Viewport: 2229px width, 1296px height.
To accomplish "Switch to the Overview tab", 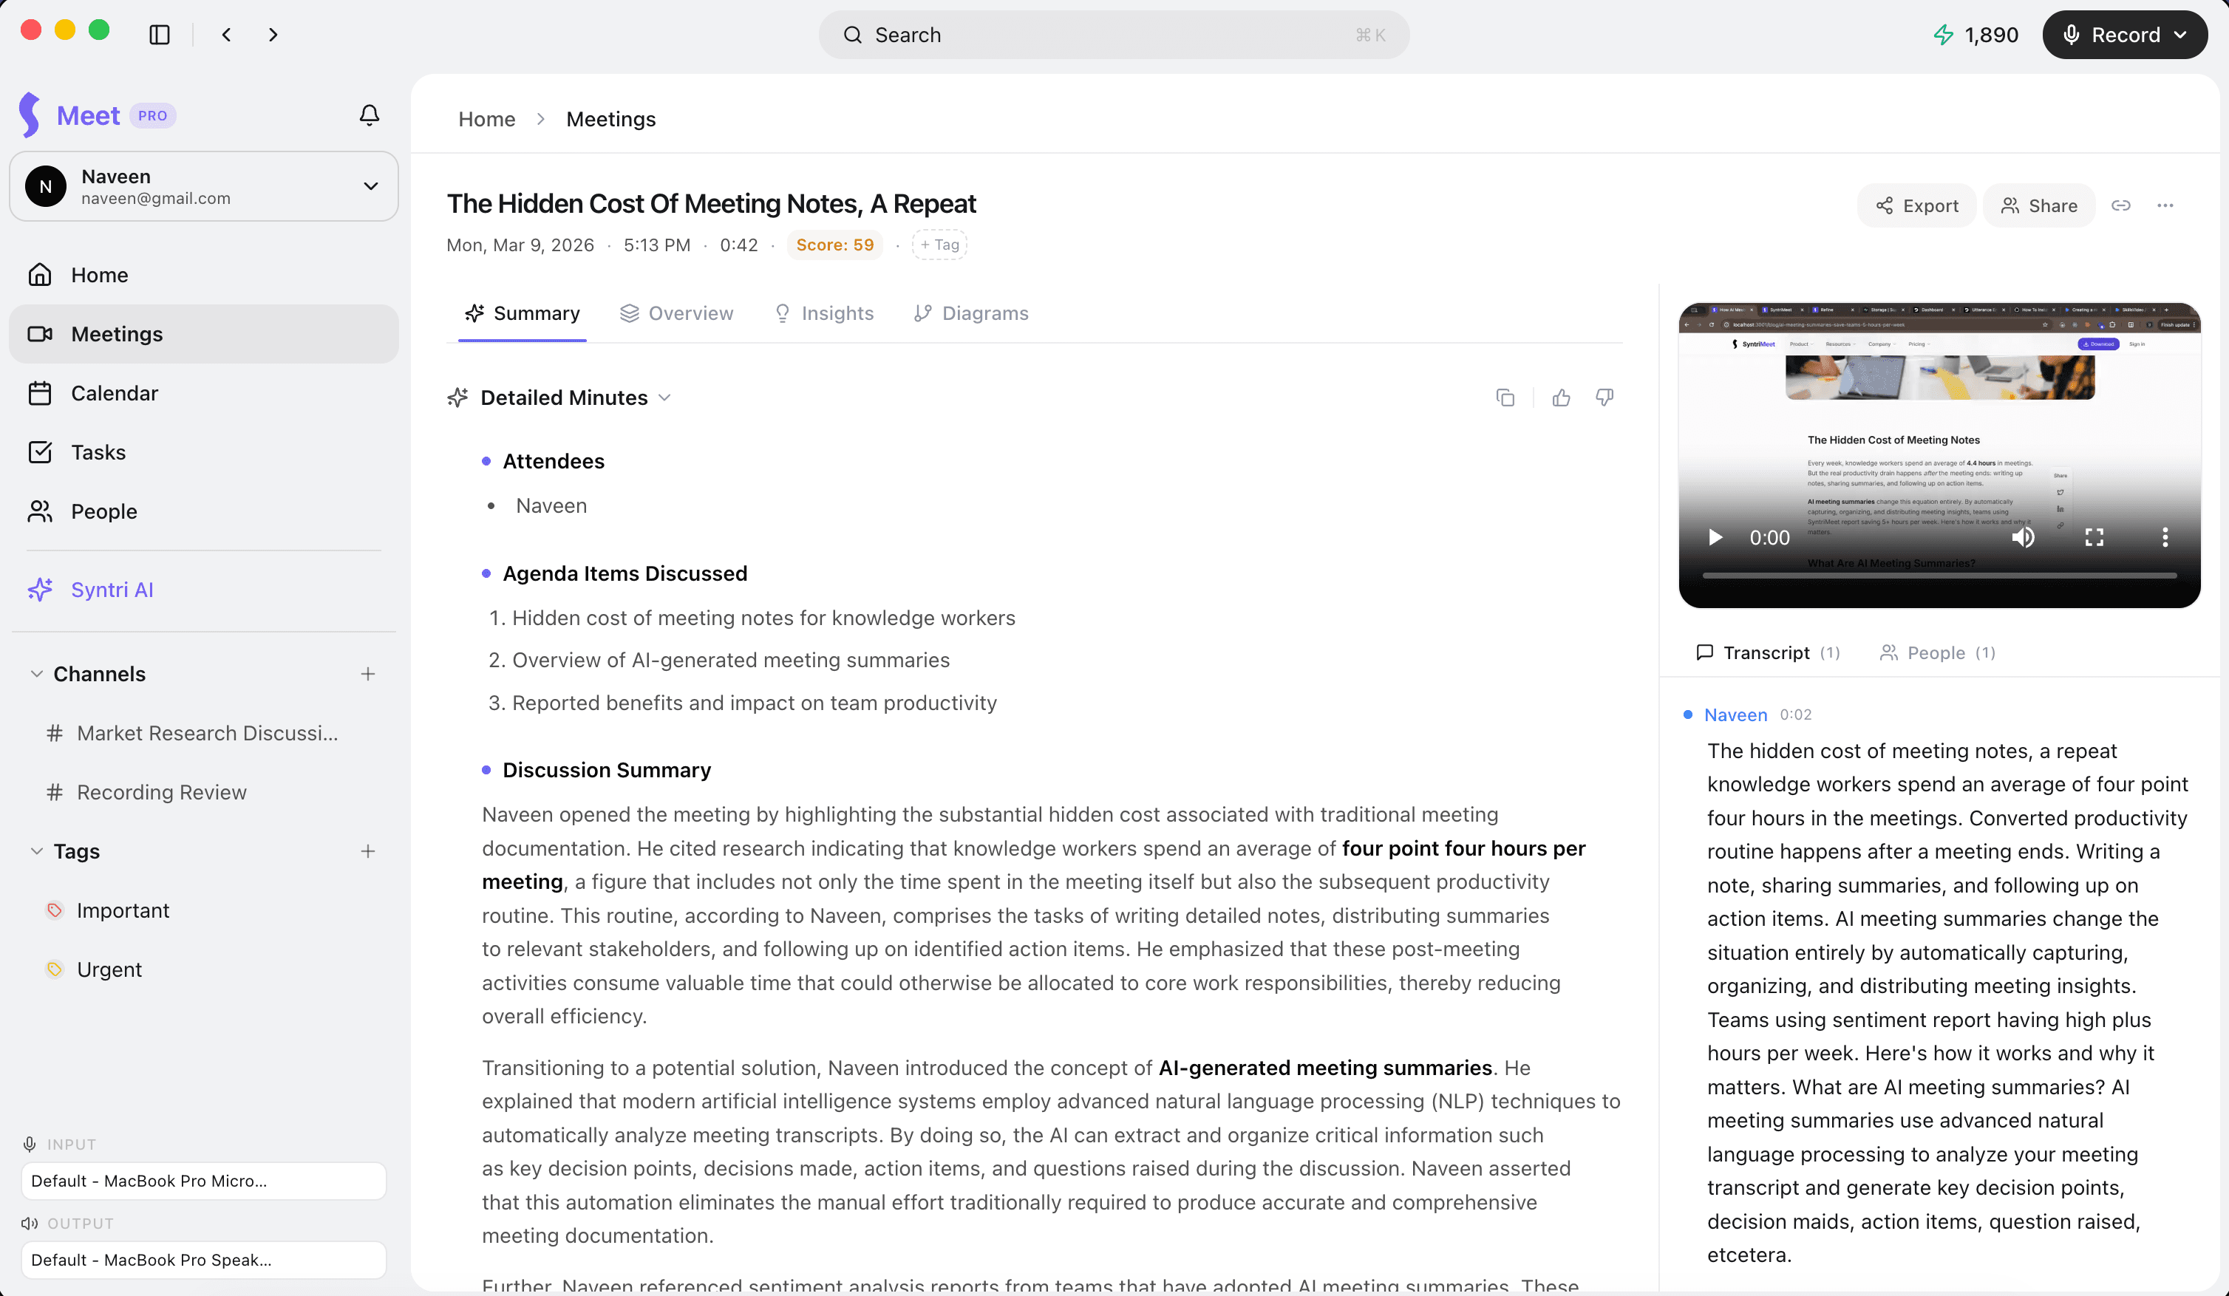I will pyautogui.click(x=677, y=313).
